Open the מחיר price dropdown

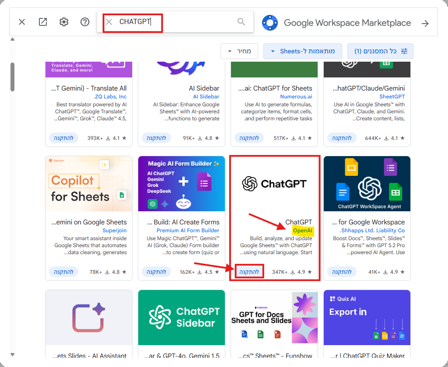(x=239, y=52)
